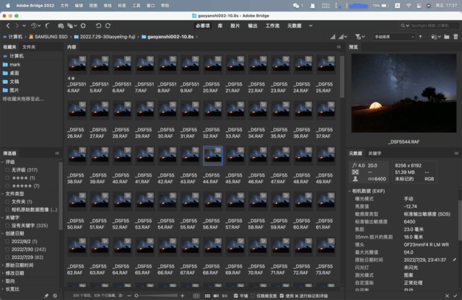462x300 pixels.
Task: Check the five-star (7) rating filter
Action: click(x=7, y=186)
